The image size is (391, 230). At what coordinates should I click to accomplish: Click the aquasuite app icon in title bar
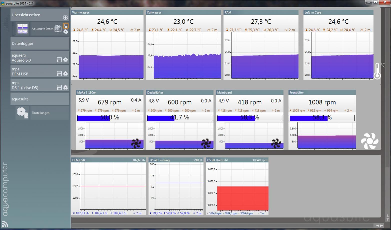(x=3, y=3)
